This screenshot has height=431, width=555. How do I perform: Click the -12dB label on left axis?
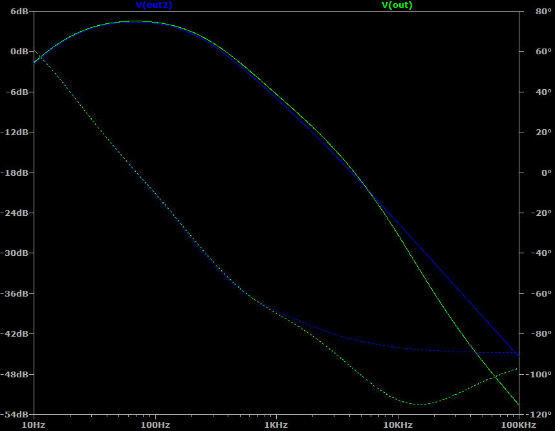17,132
